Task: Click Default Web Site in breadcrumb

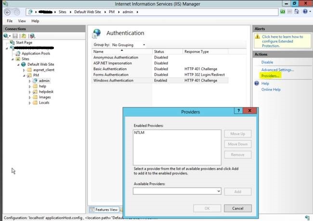Action: point(88,12)
